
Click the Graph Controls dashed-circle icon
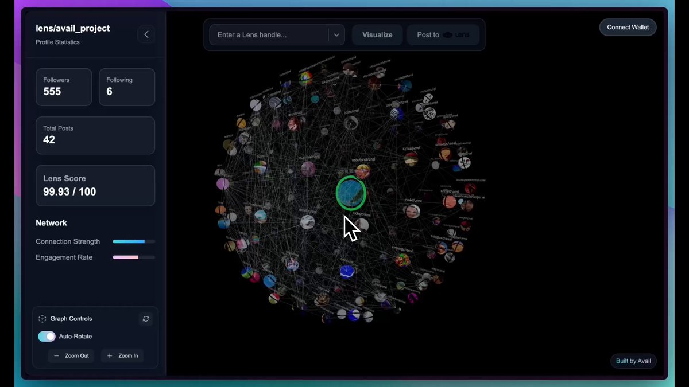coord(42,319)
